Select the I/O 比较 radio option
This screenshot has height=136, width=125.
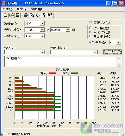coord(91,28)
